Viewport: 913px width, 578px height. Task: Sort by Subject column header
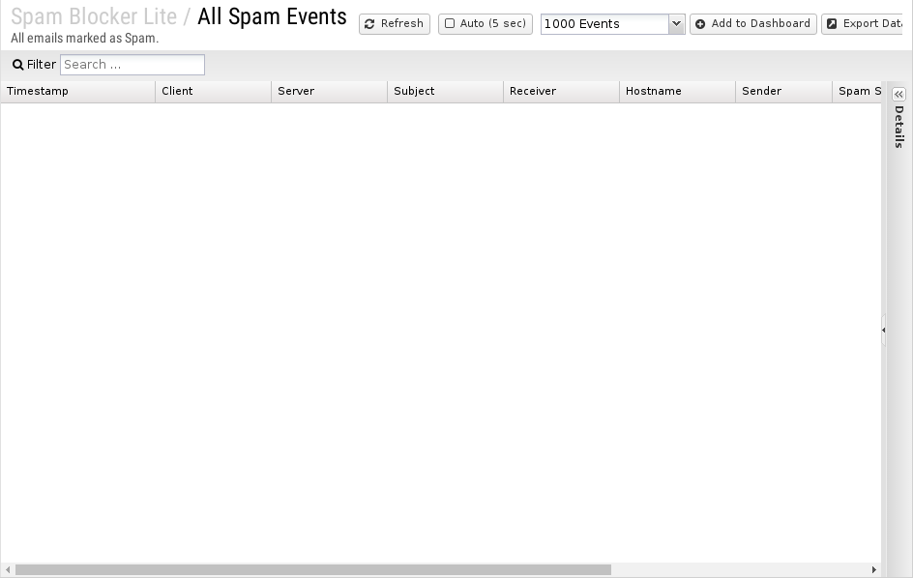pos(445,92)
